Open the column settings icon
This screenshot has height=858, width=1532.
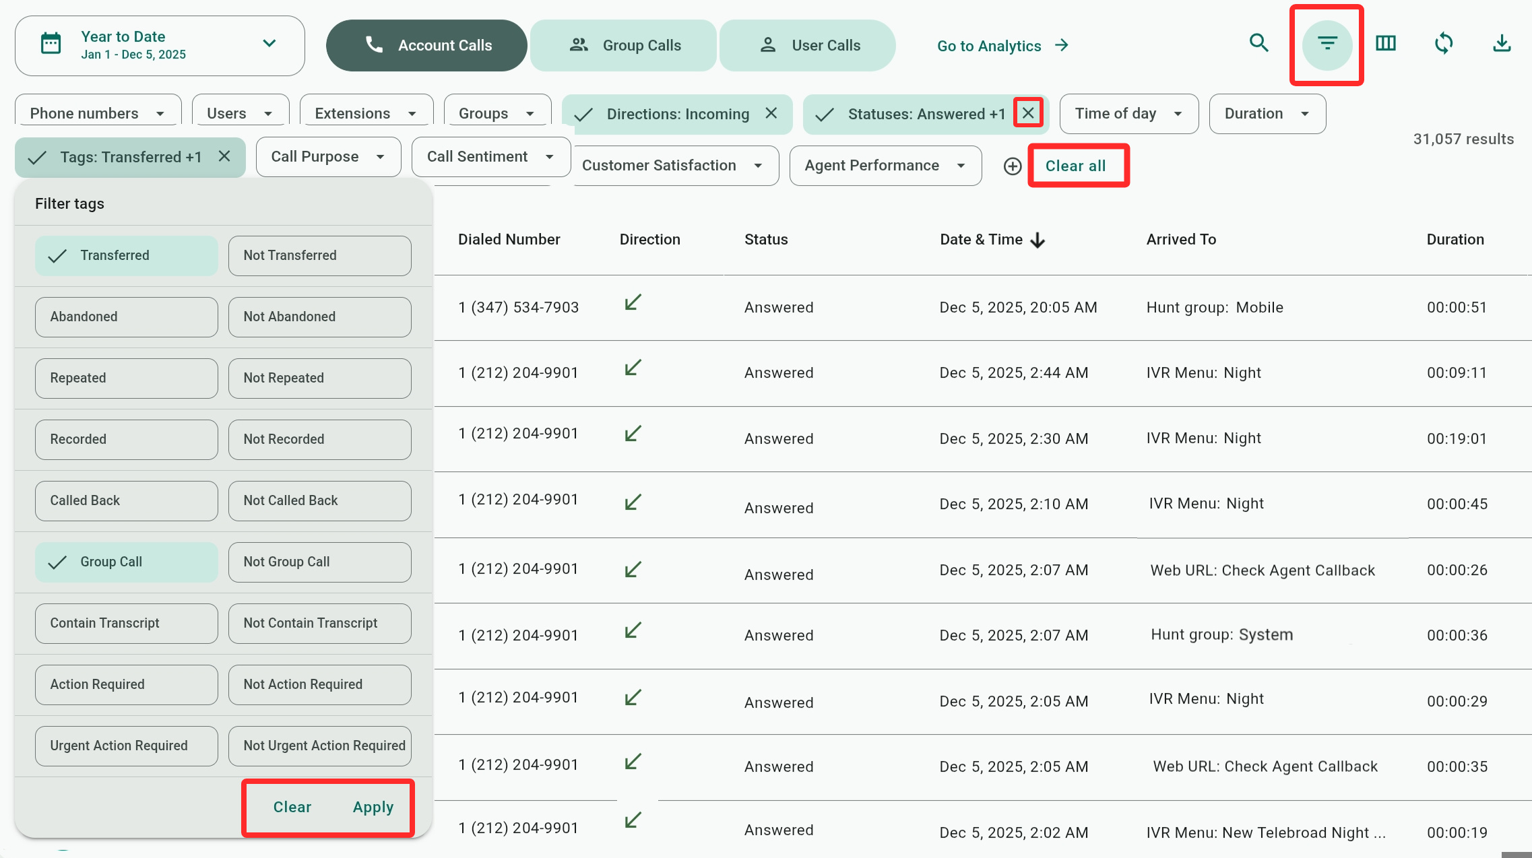(1385, 44)
